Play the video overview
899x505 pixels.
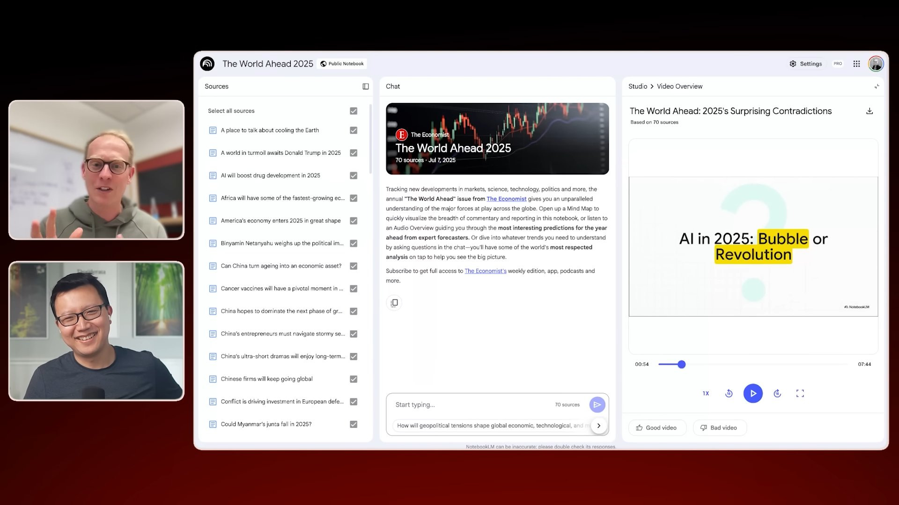(x=753, y=393)
